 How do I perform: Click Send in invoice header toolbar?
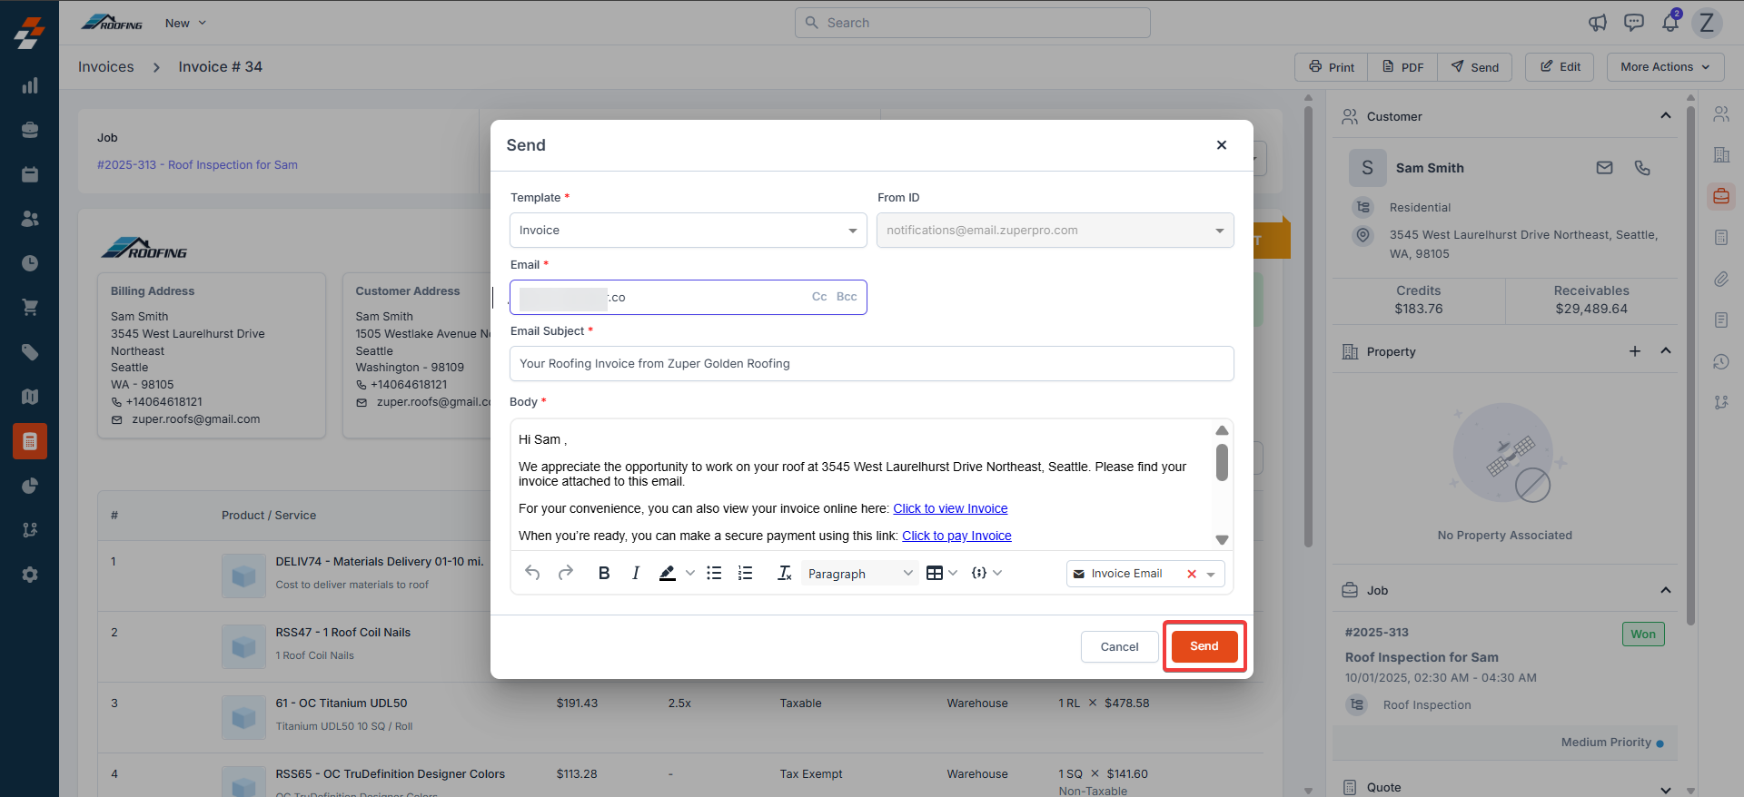[x=1475, y=67]
